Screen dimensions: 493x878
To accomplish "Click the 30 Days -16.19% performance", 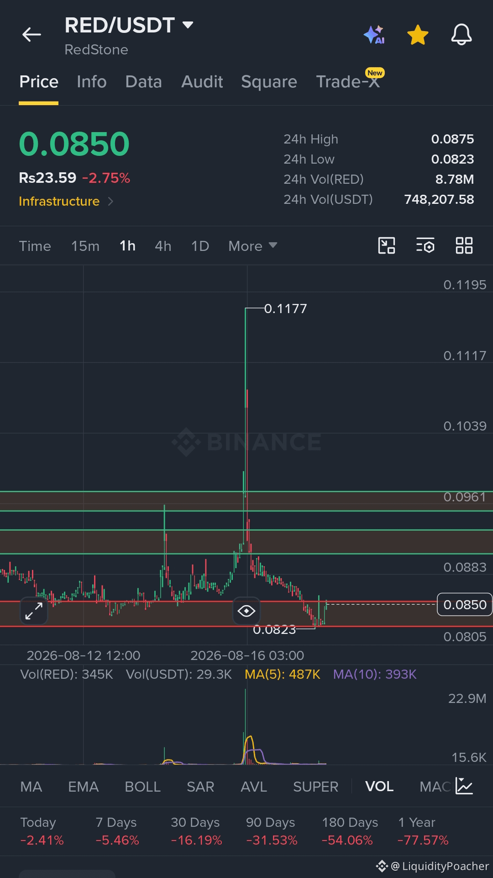I will 196,831.
